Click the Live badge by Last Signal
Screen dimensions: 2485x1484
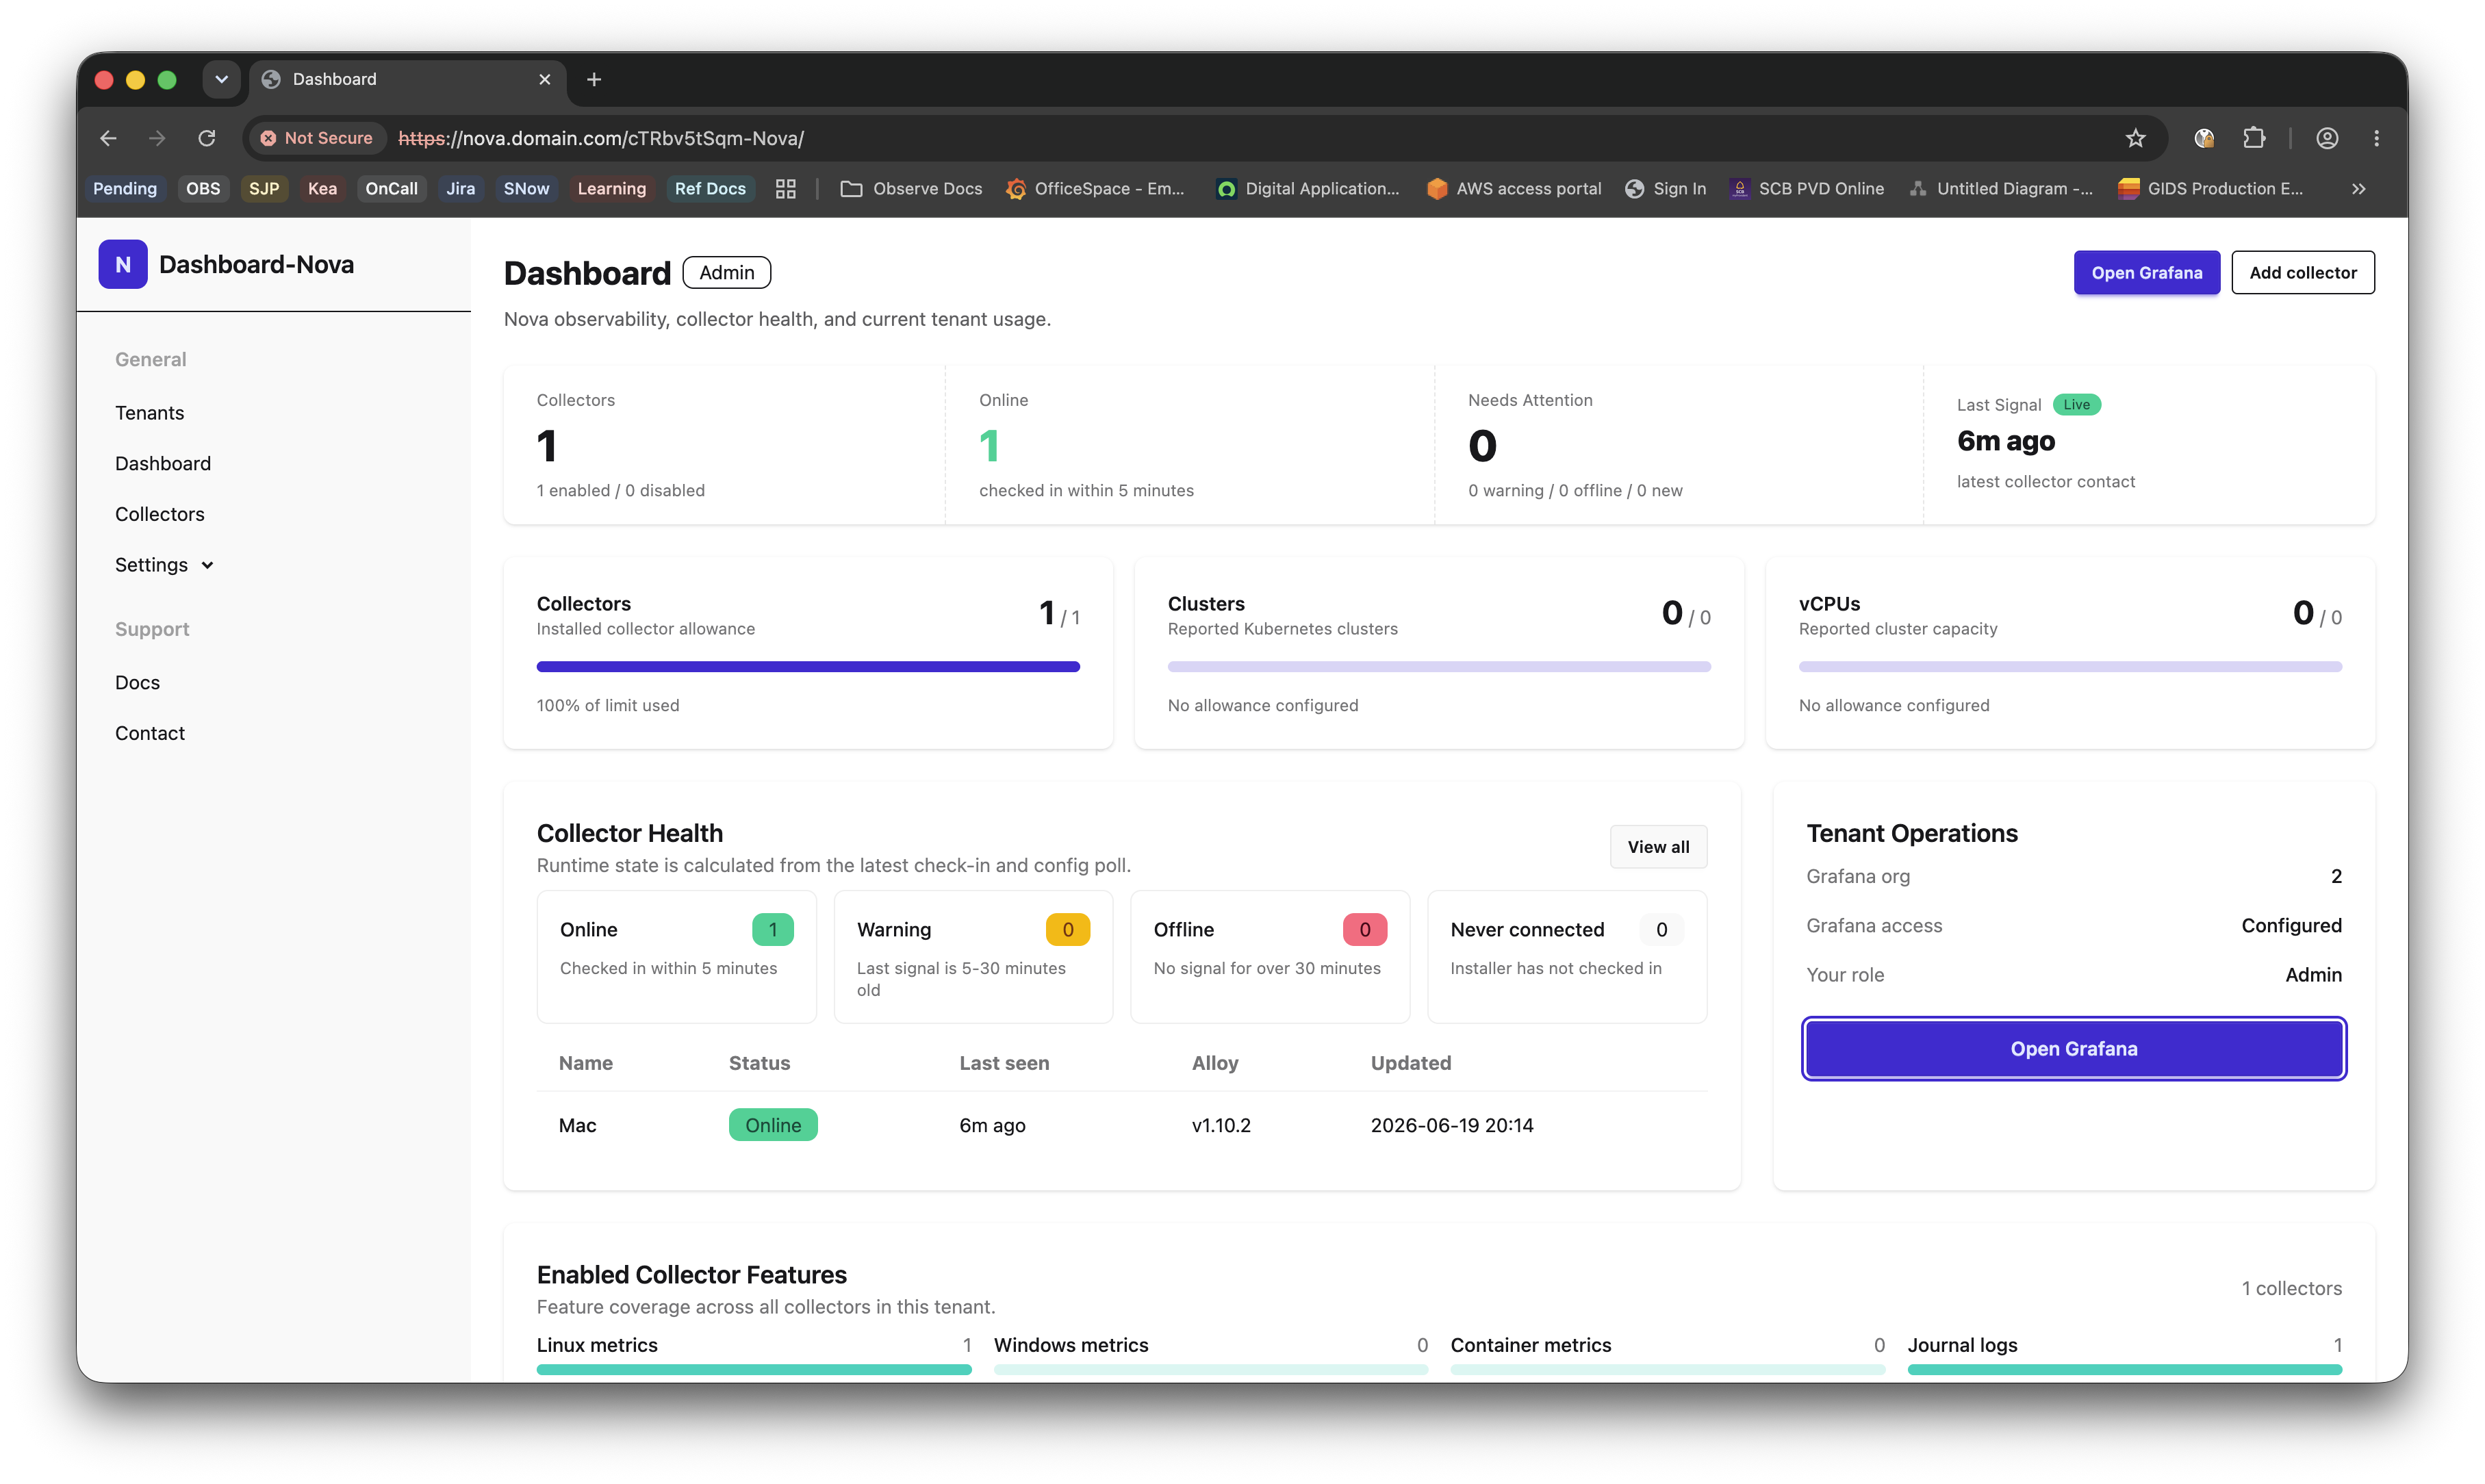pyautogui.click(x=2076, y=405)
